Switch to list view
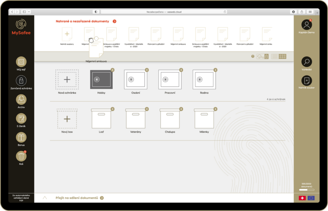Screen dimensions: 328x211 click(275, 57)
